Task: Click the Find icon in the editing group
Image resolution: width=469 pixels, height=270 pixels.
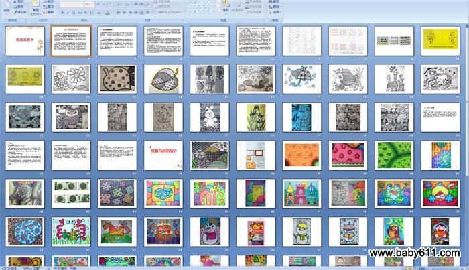Action: point(271,1)
